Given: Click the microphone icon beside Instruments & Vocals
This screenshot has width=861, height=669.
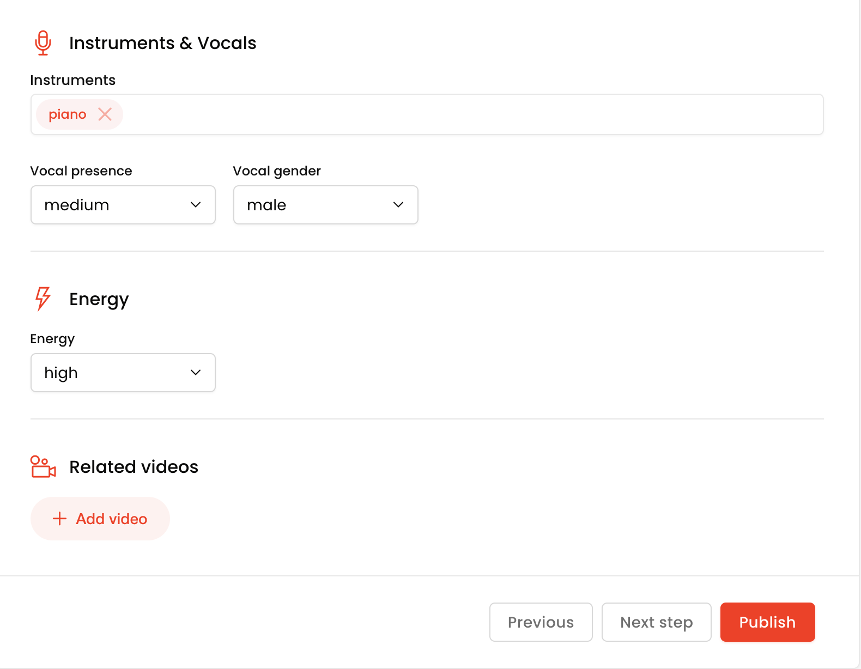Looking at the screenshot, I should click(x=43, y=43).
